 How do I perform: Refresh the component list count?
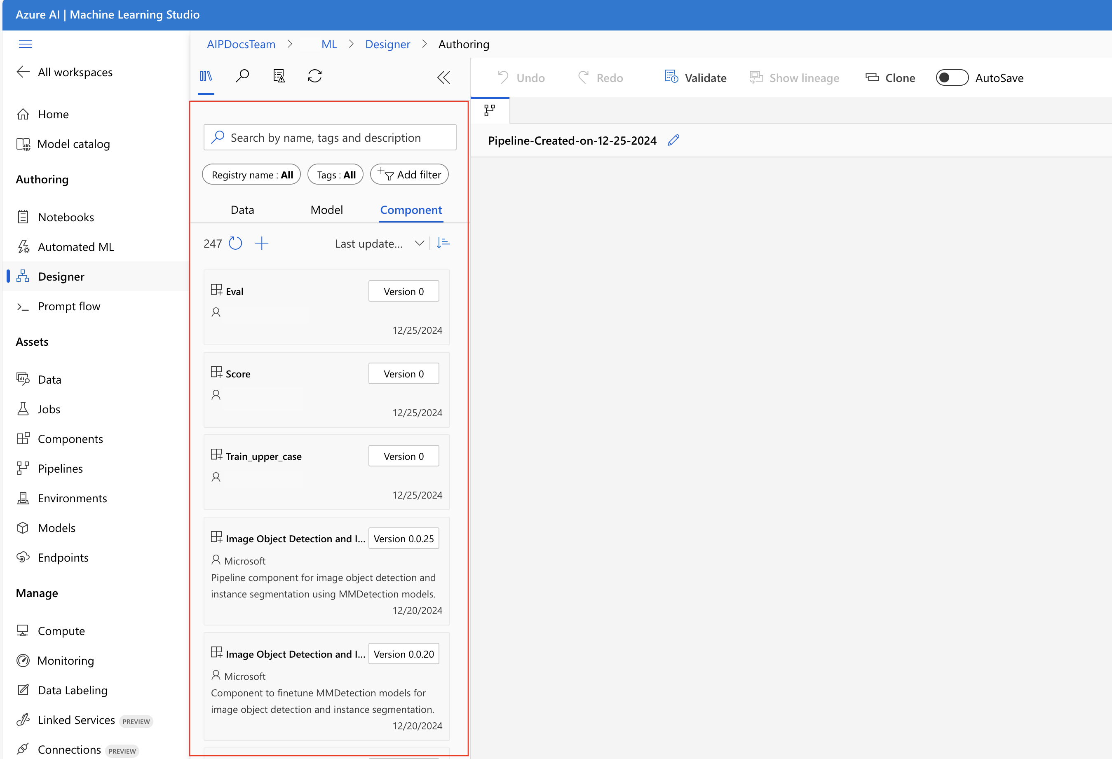235,244
